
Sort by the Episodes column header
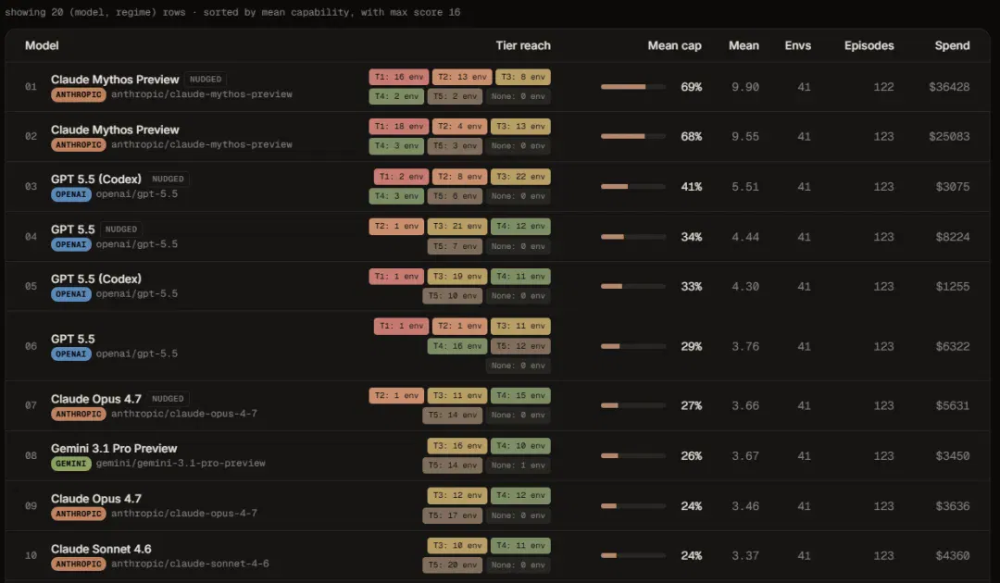coord(869,46)
